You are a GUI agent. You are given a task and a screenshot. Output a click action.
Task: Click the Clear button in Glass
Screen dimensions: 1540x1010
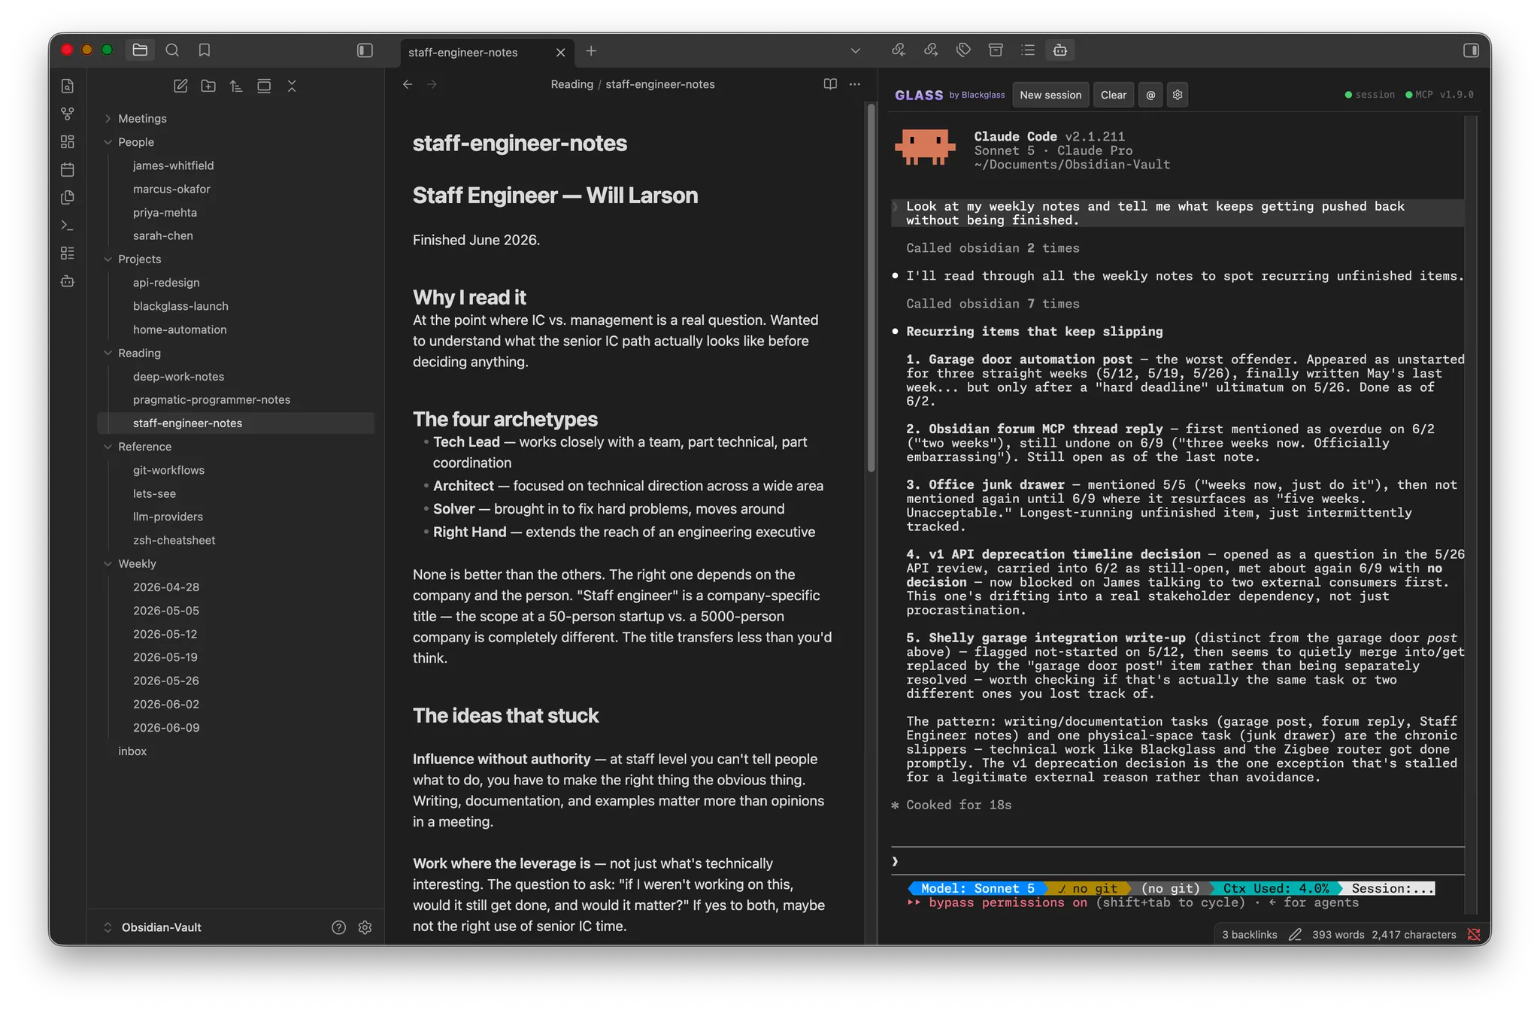(1114, 95)
